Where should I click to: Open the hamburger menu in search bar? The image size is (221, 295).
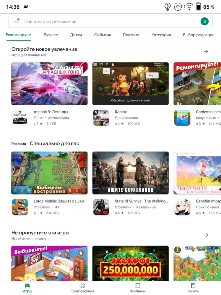click(x=16, y=22)
